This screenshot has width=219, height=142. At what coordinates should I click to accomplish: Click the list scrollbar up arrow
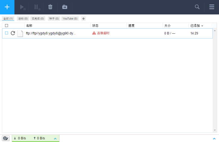(215, 31)
